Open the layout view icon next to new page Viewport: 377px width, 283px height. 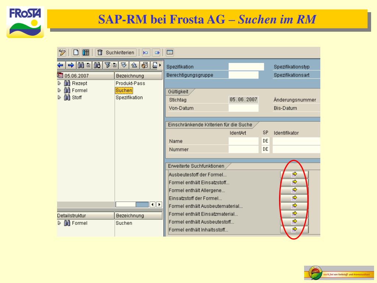point(86,52)
